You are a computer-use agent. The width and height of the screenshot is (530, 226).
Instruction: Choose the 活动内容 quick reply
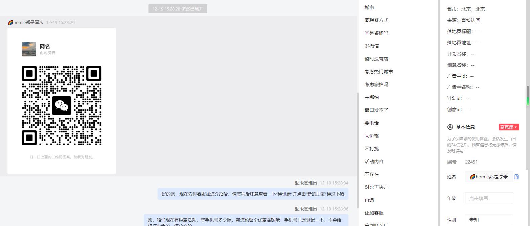[374, 161]
